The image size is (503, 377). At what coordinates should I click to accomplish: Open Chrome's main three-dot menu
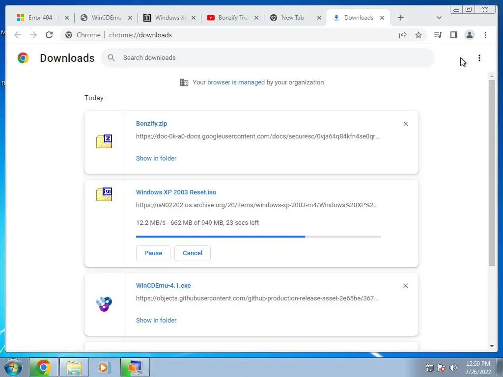coord(485,35)
